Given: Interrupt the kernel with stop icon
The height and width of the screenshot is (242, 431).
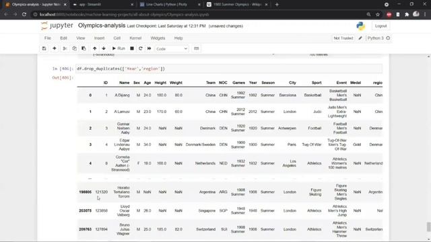Looking at the screenshot, I should 132,48.
